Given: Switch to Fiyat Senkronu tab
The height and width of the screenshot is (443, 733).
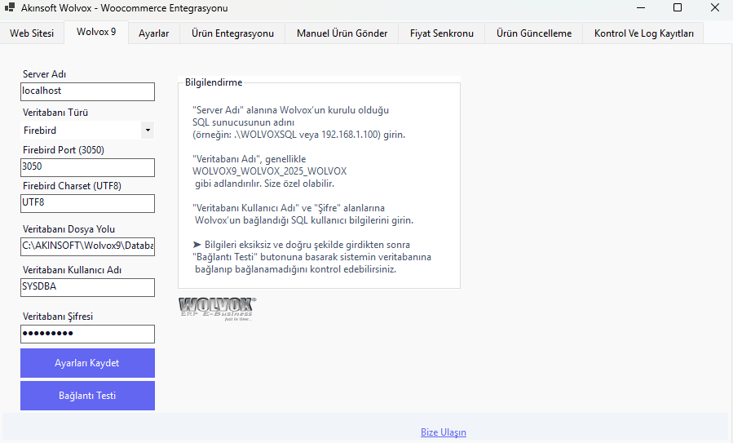Looking at the screenshot, I should coord(441,33).
